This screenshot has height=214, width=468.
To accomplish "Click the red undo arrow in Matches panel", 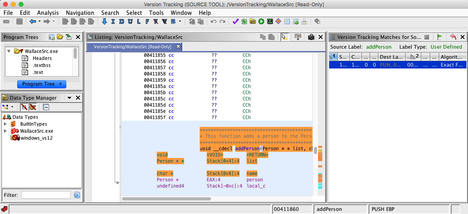I will 453,37.
